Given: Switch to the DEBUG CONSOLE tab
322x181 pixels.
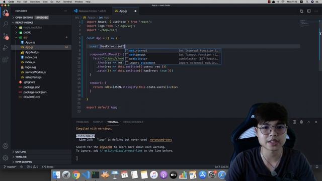Looking at the screenshot, I should coord(133,122).
